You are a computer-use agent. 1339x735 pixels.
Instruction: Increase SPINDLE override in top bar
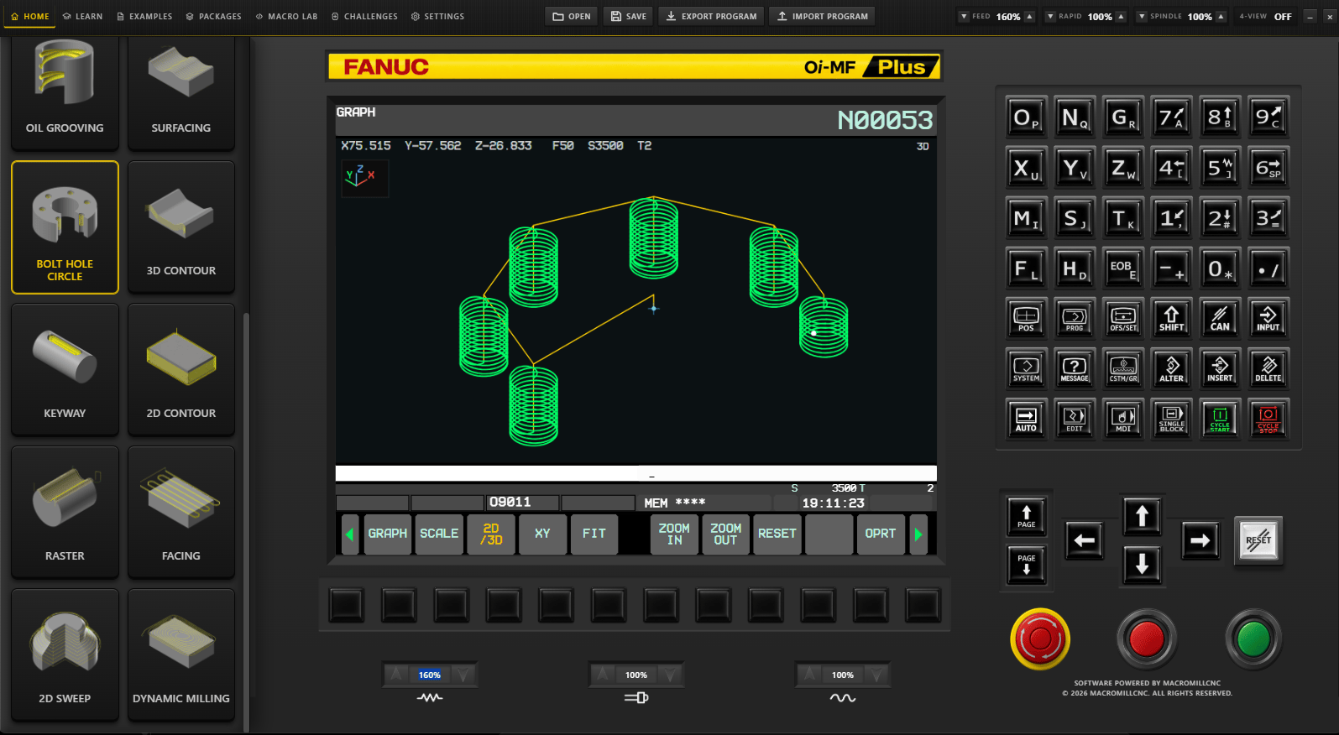1221,16
